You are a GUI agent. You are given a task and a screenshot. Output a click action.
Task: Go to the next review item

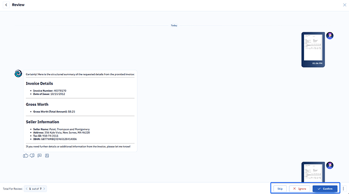tap(44, 189)
